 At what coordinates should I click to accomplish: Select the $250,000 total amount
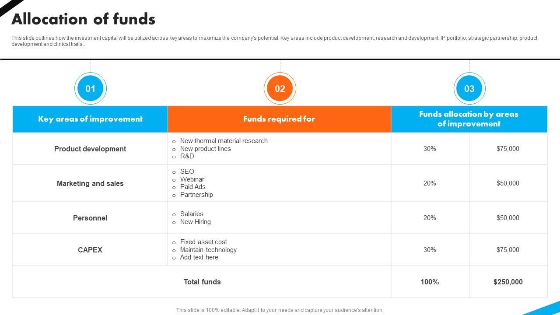pyautogui.click(x=508, y=282)
